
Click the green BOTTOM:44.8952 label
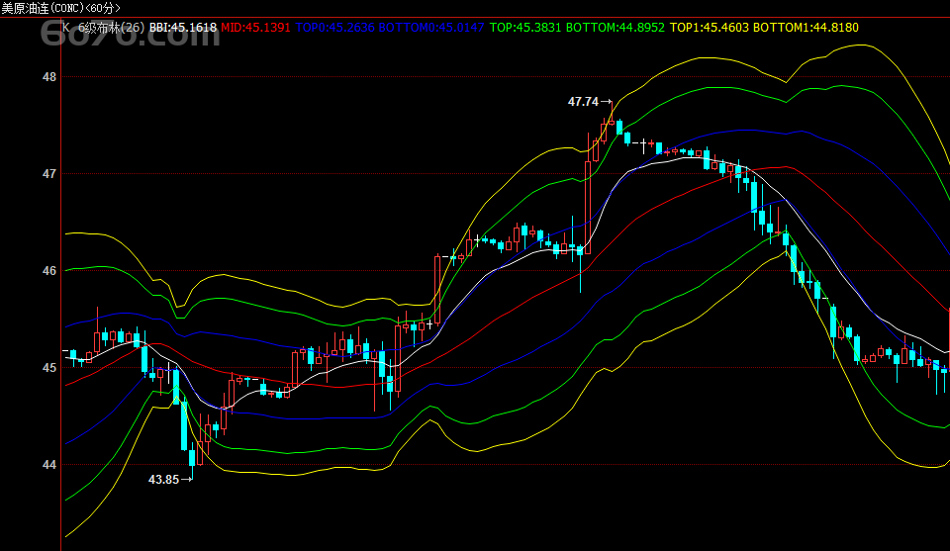(x=615, y=28)
